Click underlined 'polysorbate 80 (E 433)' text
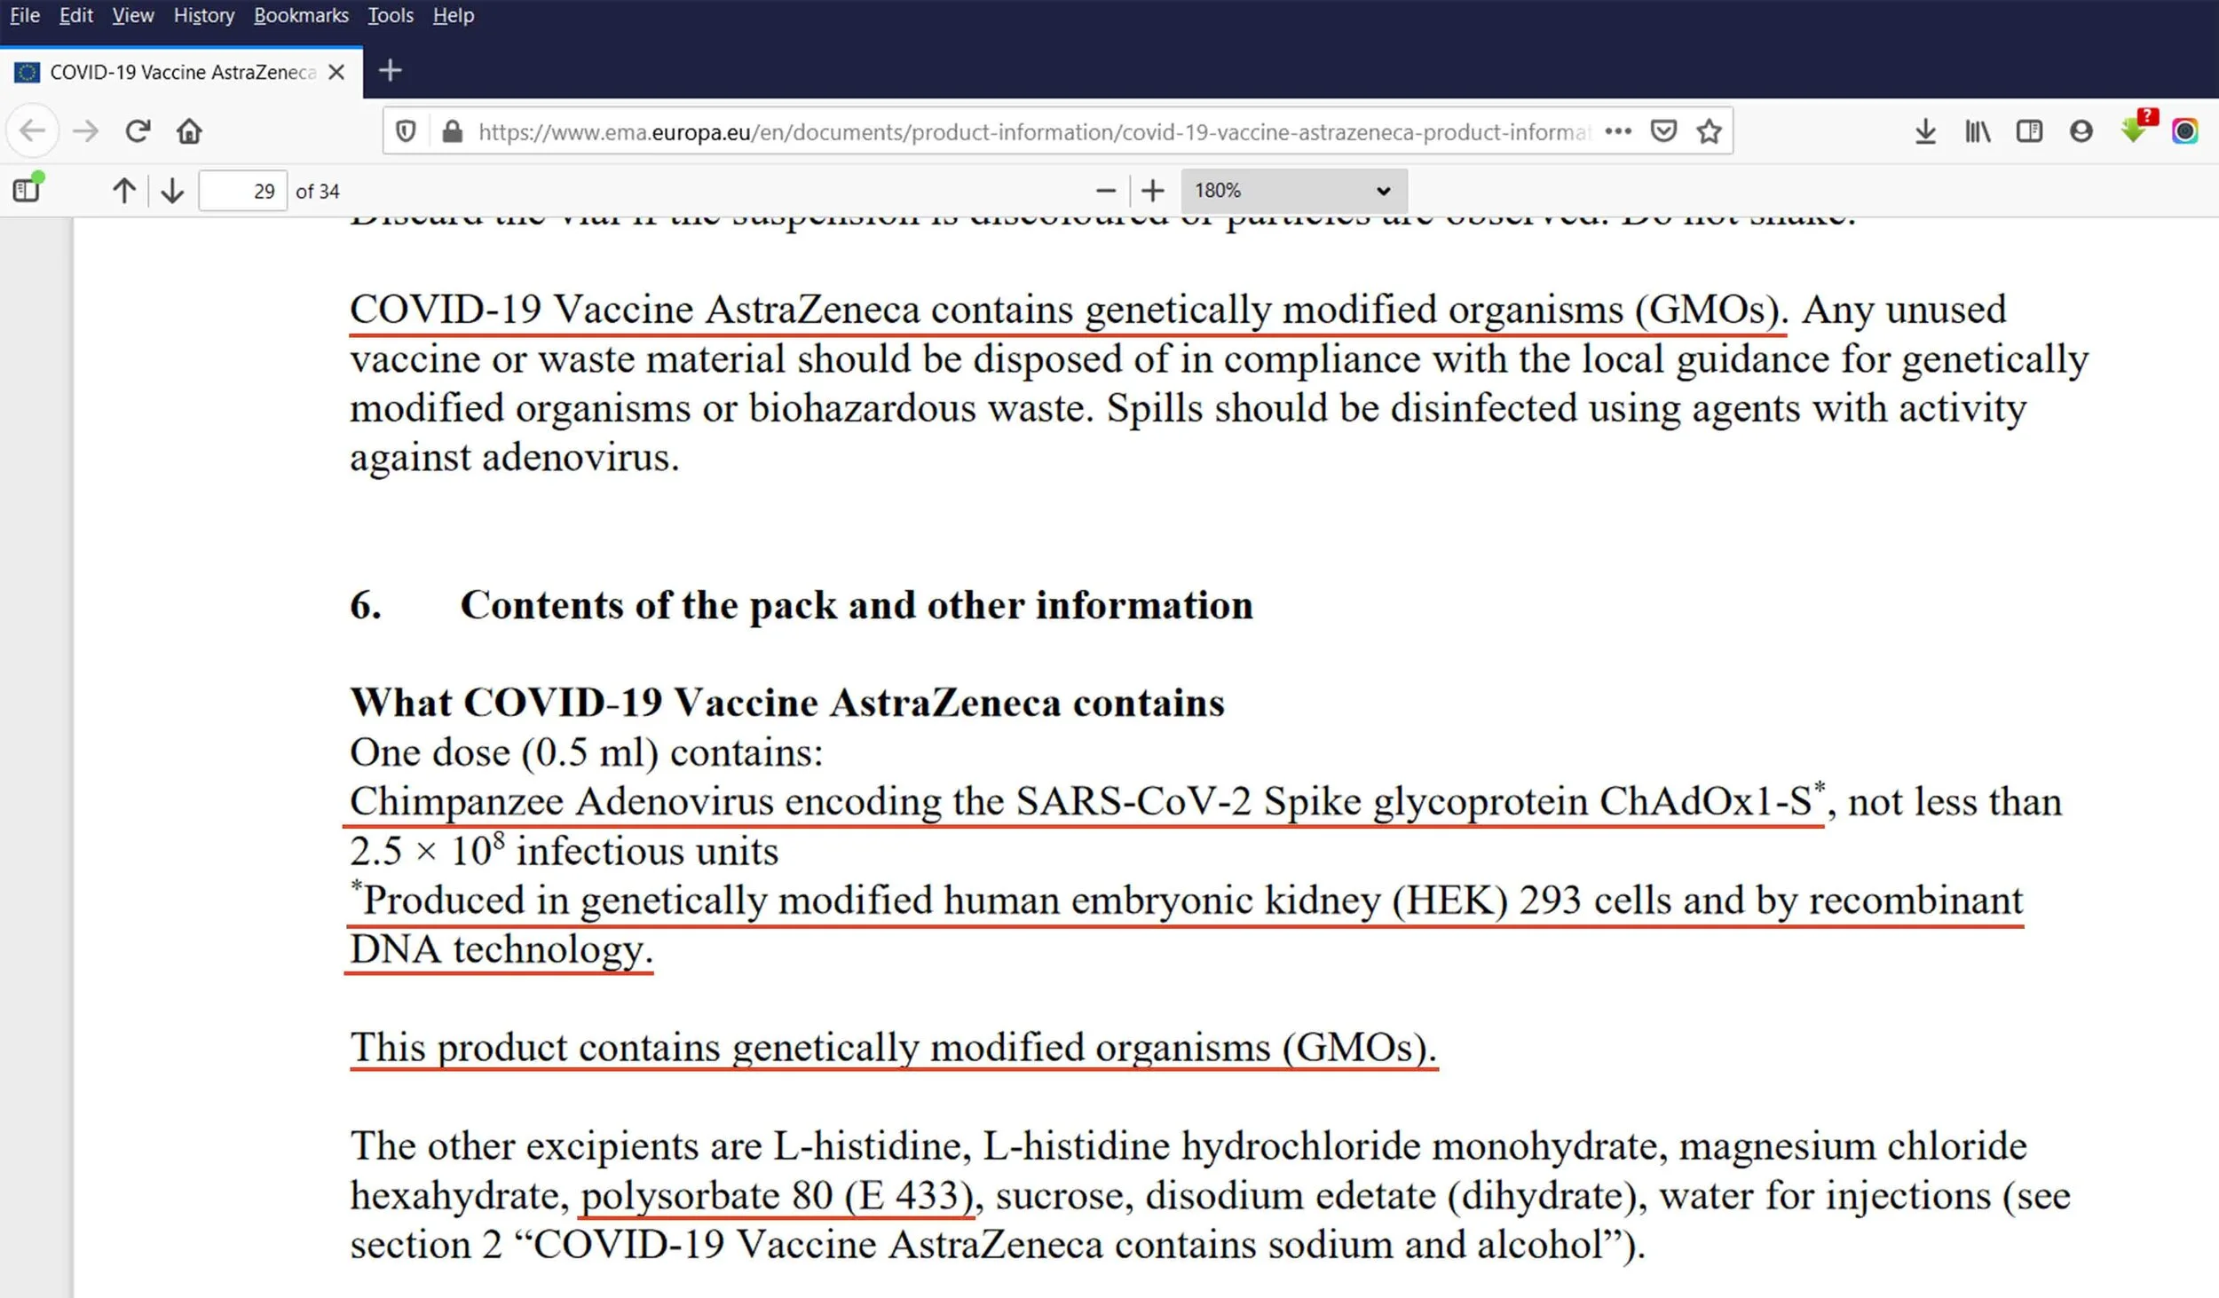 (778, 1196)
